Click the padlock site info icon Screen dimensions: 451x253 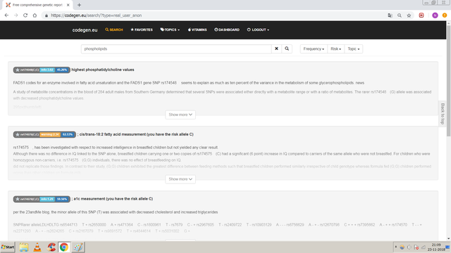coord(47,15)
